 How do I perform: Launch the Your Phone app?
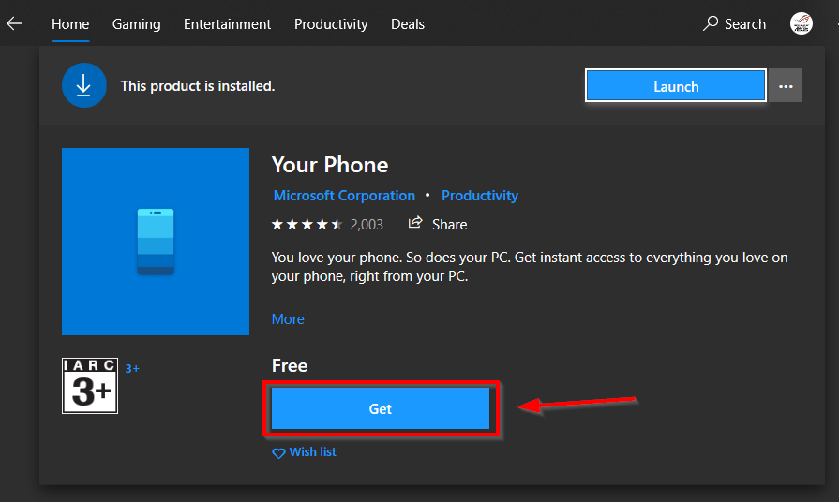coord(676,86)
